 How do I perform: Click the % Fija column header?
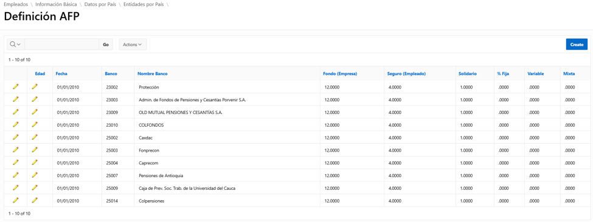point(503,74)
